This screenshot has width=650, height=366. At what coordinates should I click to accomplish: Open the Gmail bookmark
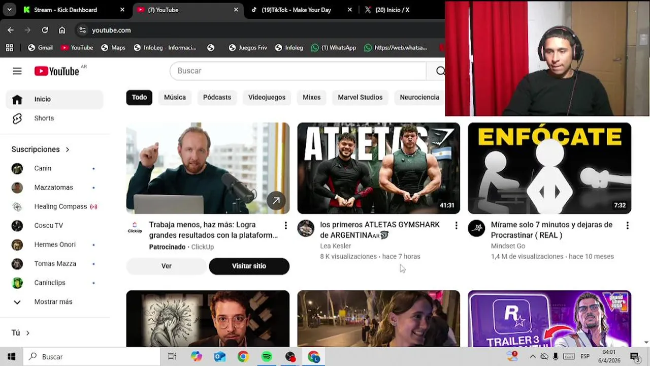40,47
